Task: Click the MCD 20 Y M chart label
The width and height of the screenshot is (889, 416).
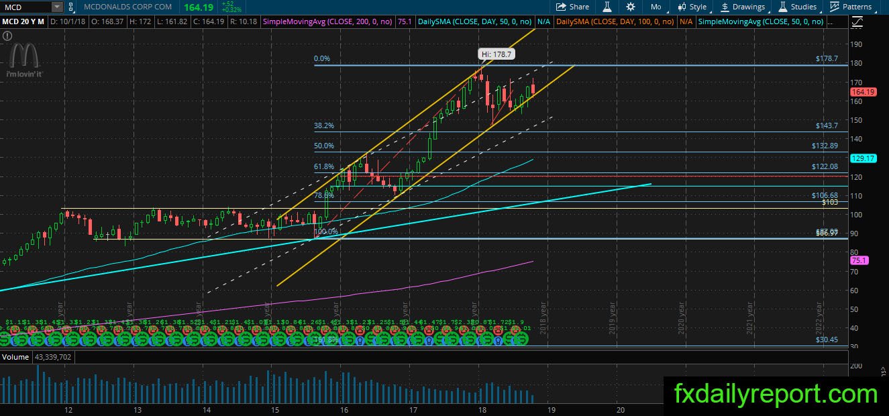Action: [22, 21]
